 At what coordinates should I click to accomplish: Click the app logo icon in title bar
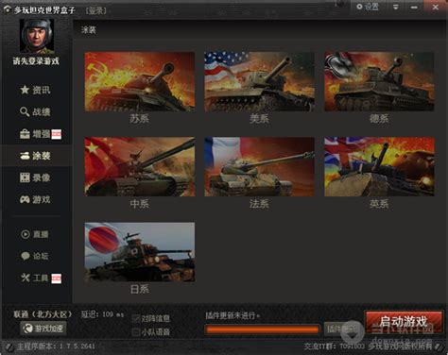[7, 9]
